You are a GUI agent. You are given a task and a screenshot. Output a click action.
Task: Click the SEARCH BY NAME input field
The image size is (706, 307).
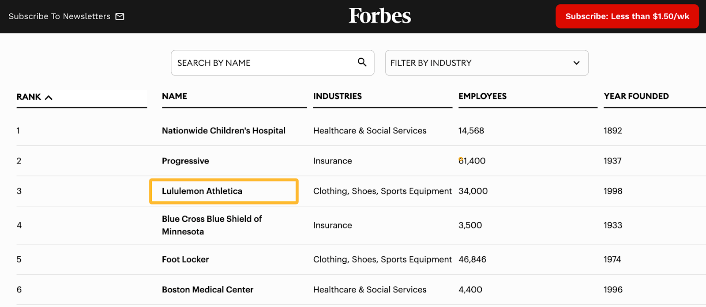(x=265, y=63)
